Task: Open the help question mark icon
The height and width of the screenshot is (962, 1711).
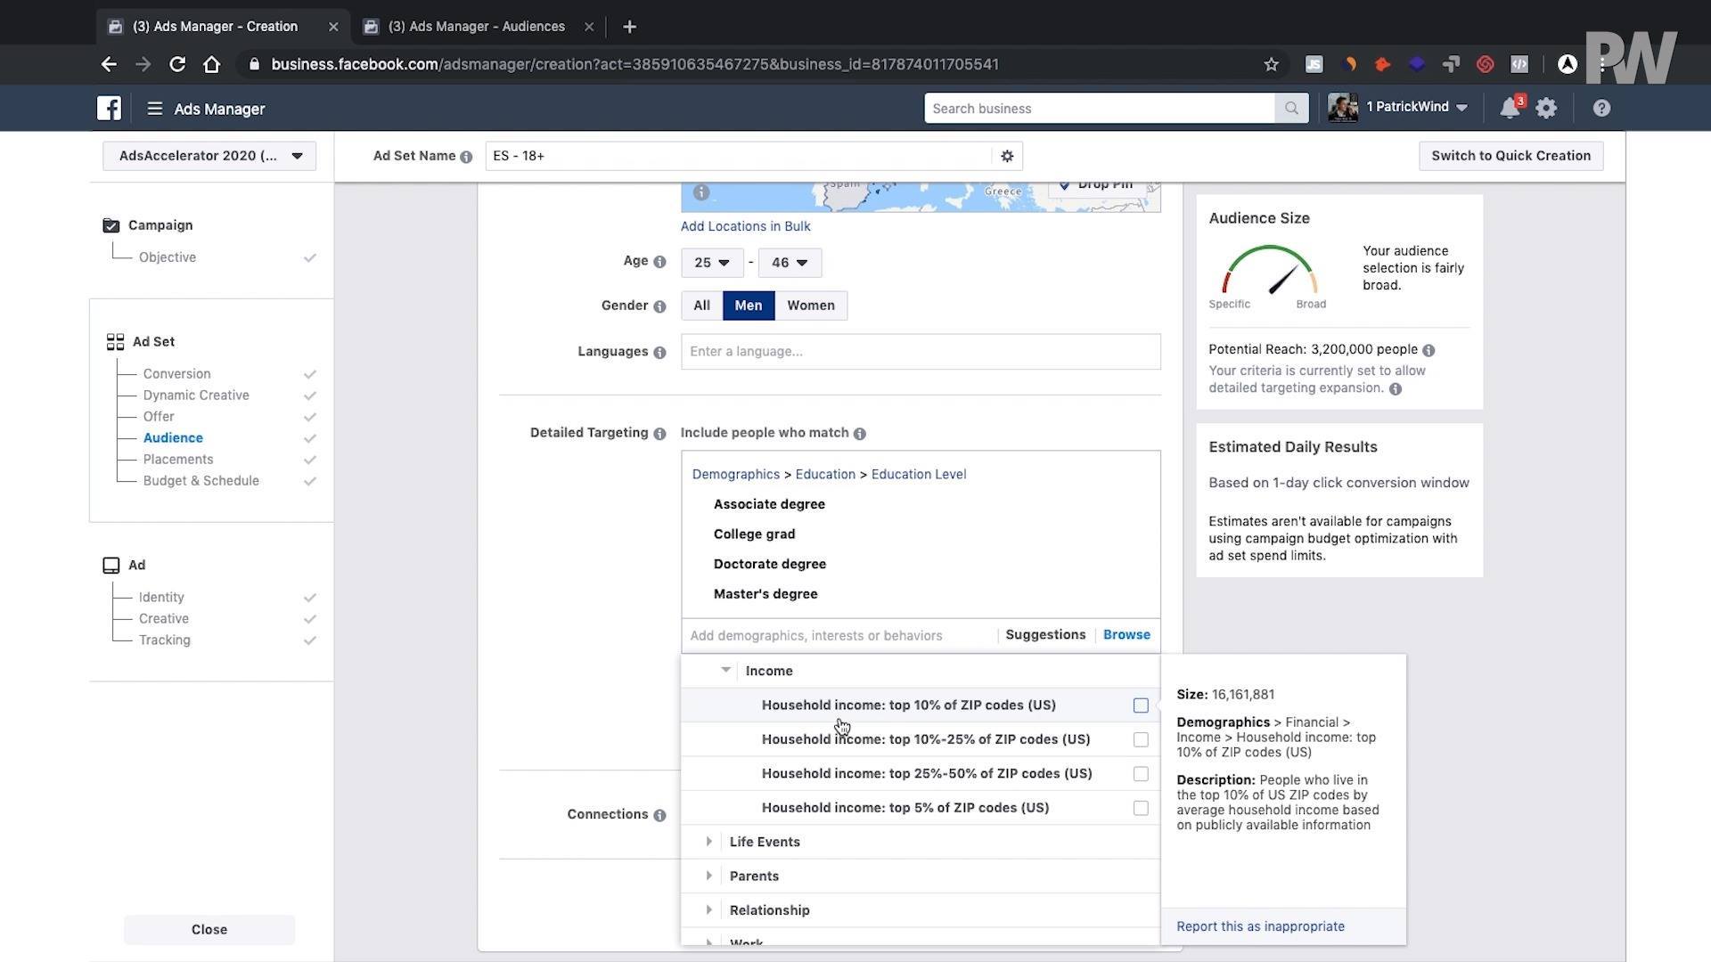Action: (x=1601, y=109)
